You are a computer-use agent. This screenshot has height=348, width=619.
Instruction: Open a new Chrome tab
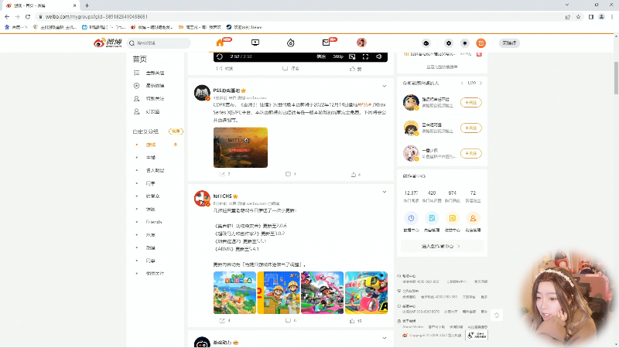coord(87,5)
